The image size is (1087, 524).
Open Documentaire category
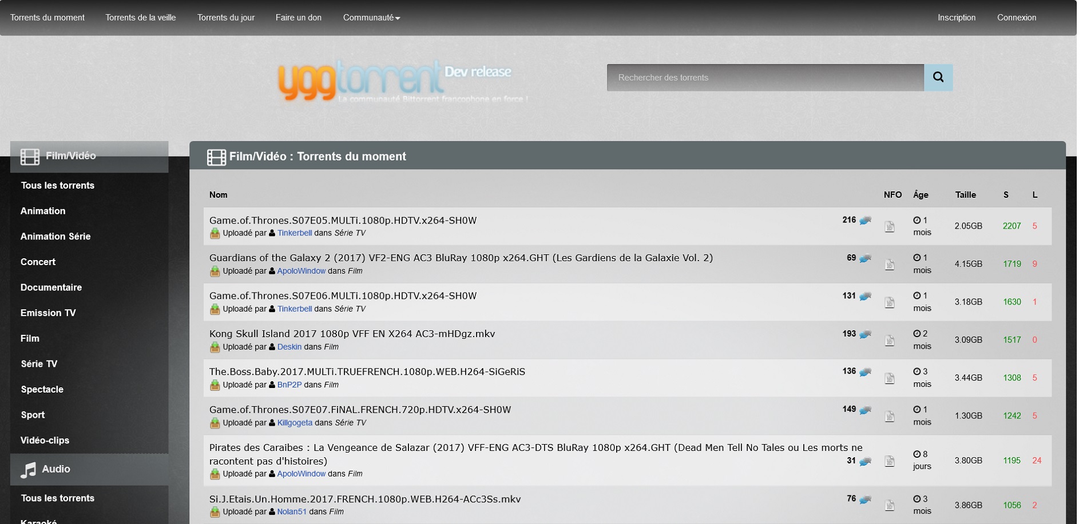[x=51, y=287]
